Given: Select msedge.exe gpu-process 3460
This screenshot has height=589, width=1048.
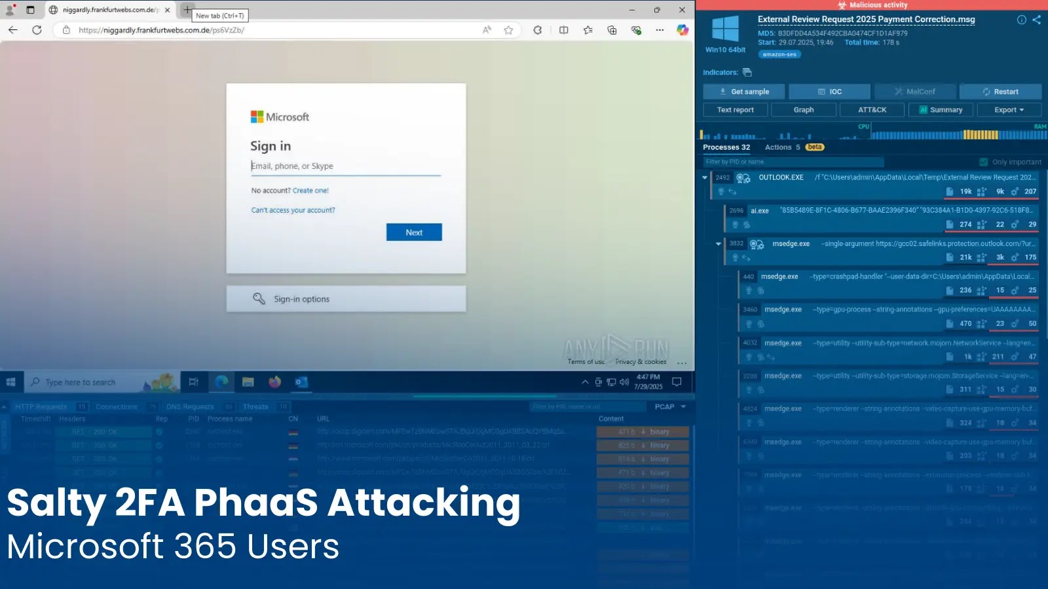Looking at the screenshot, I should (889, 316).
